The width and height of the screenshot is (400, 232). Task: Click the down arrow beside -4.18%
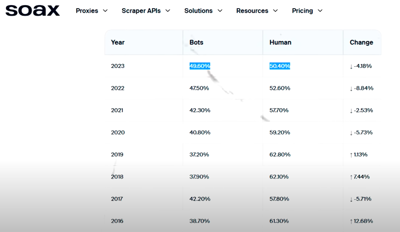point(351,66)
